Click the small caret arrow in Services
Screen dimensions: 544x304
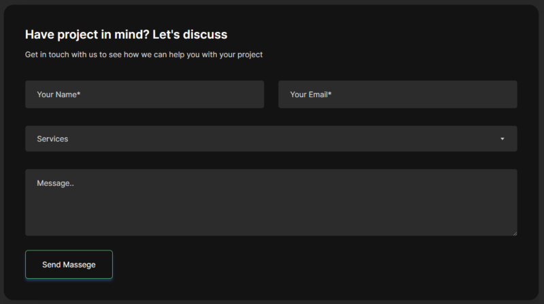(503, 138)
